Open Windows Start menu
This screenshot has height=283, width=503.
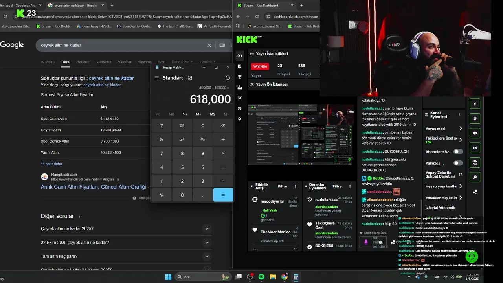pyautogui.click(x=168, y=277)
